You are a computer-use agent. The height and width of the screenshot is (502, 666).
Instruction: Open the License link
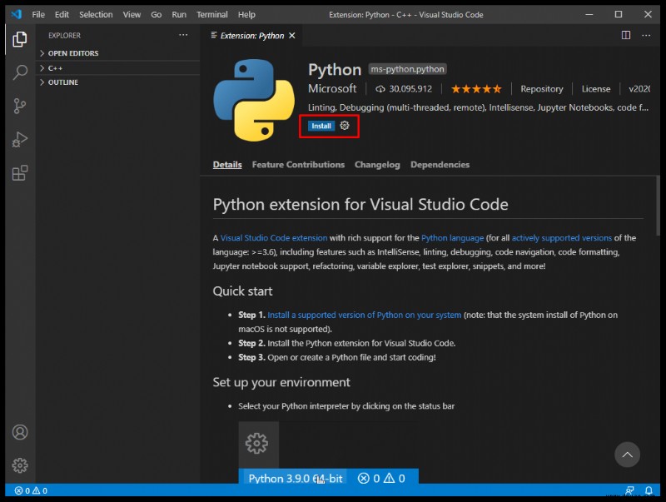pyautogui.click(x=595, y=89)
